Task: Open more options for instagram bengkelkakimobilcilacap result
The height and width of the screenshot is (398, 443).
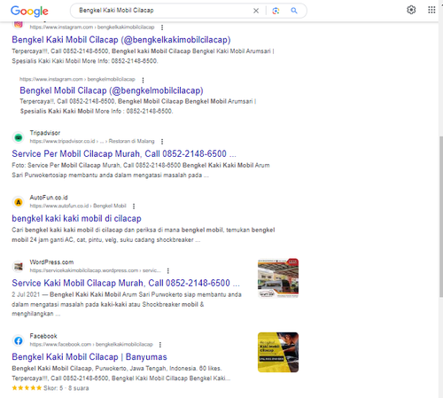Action: coord(162,27)
